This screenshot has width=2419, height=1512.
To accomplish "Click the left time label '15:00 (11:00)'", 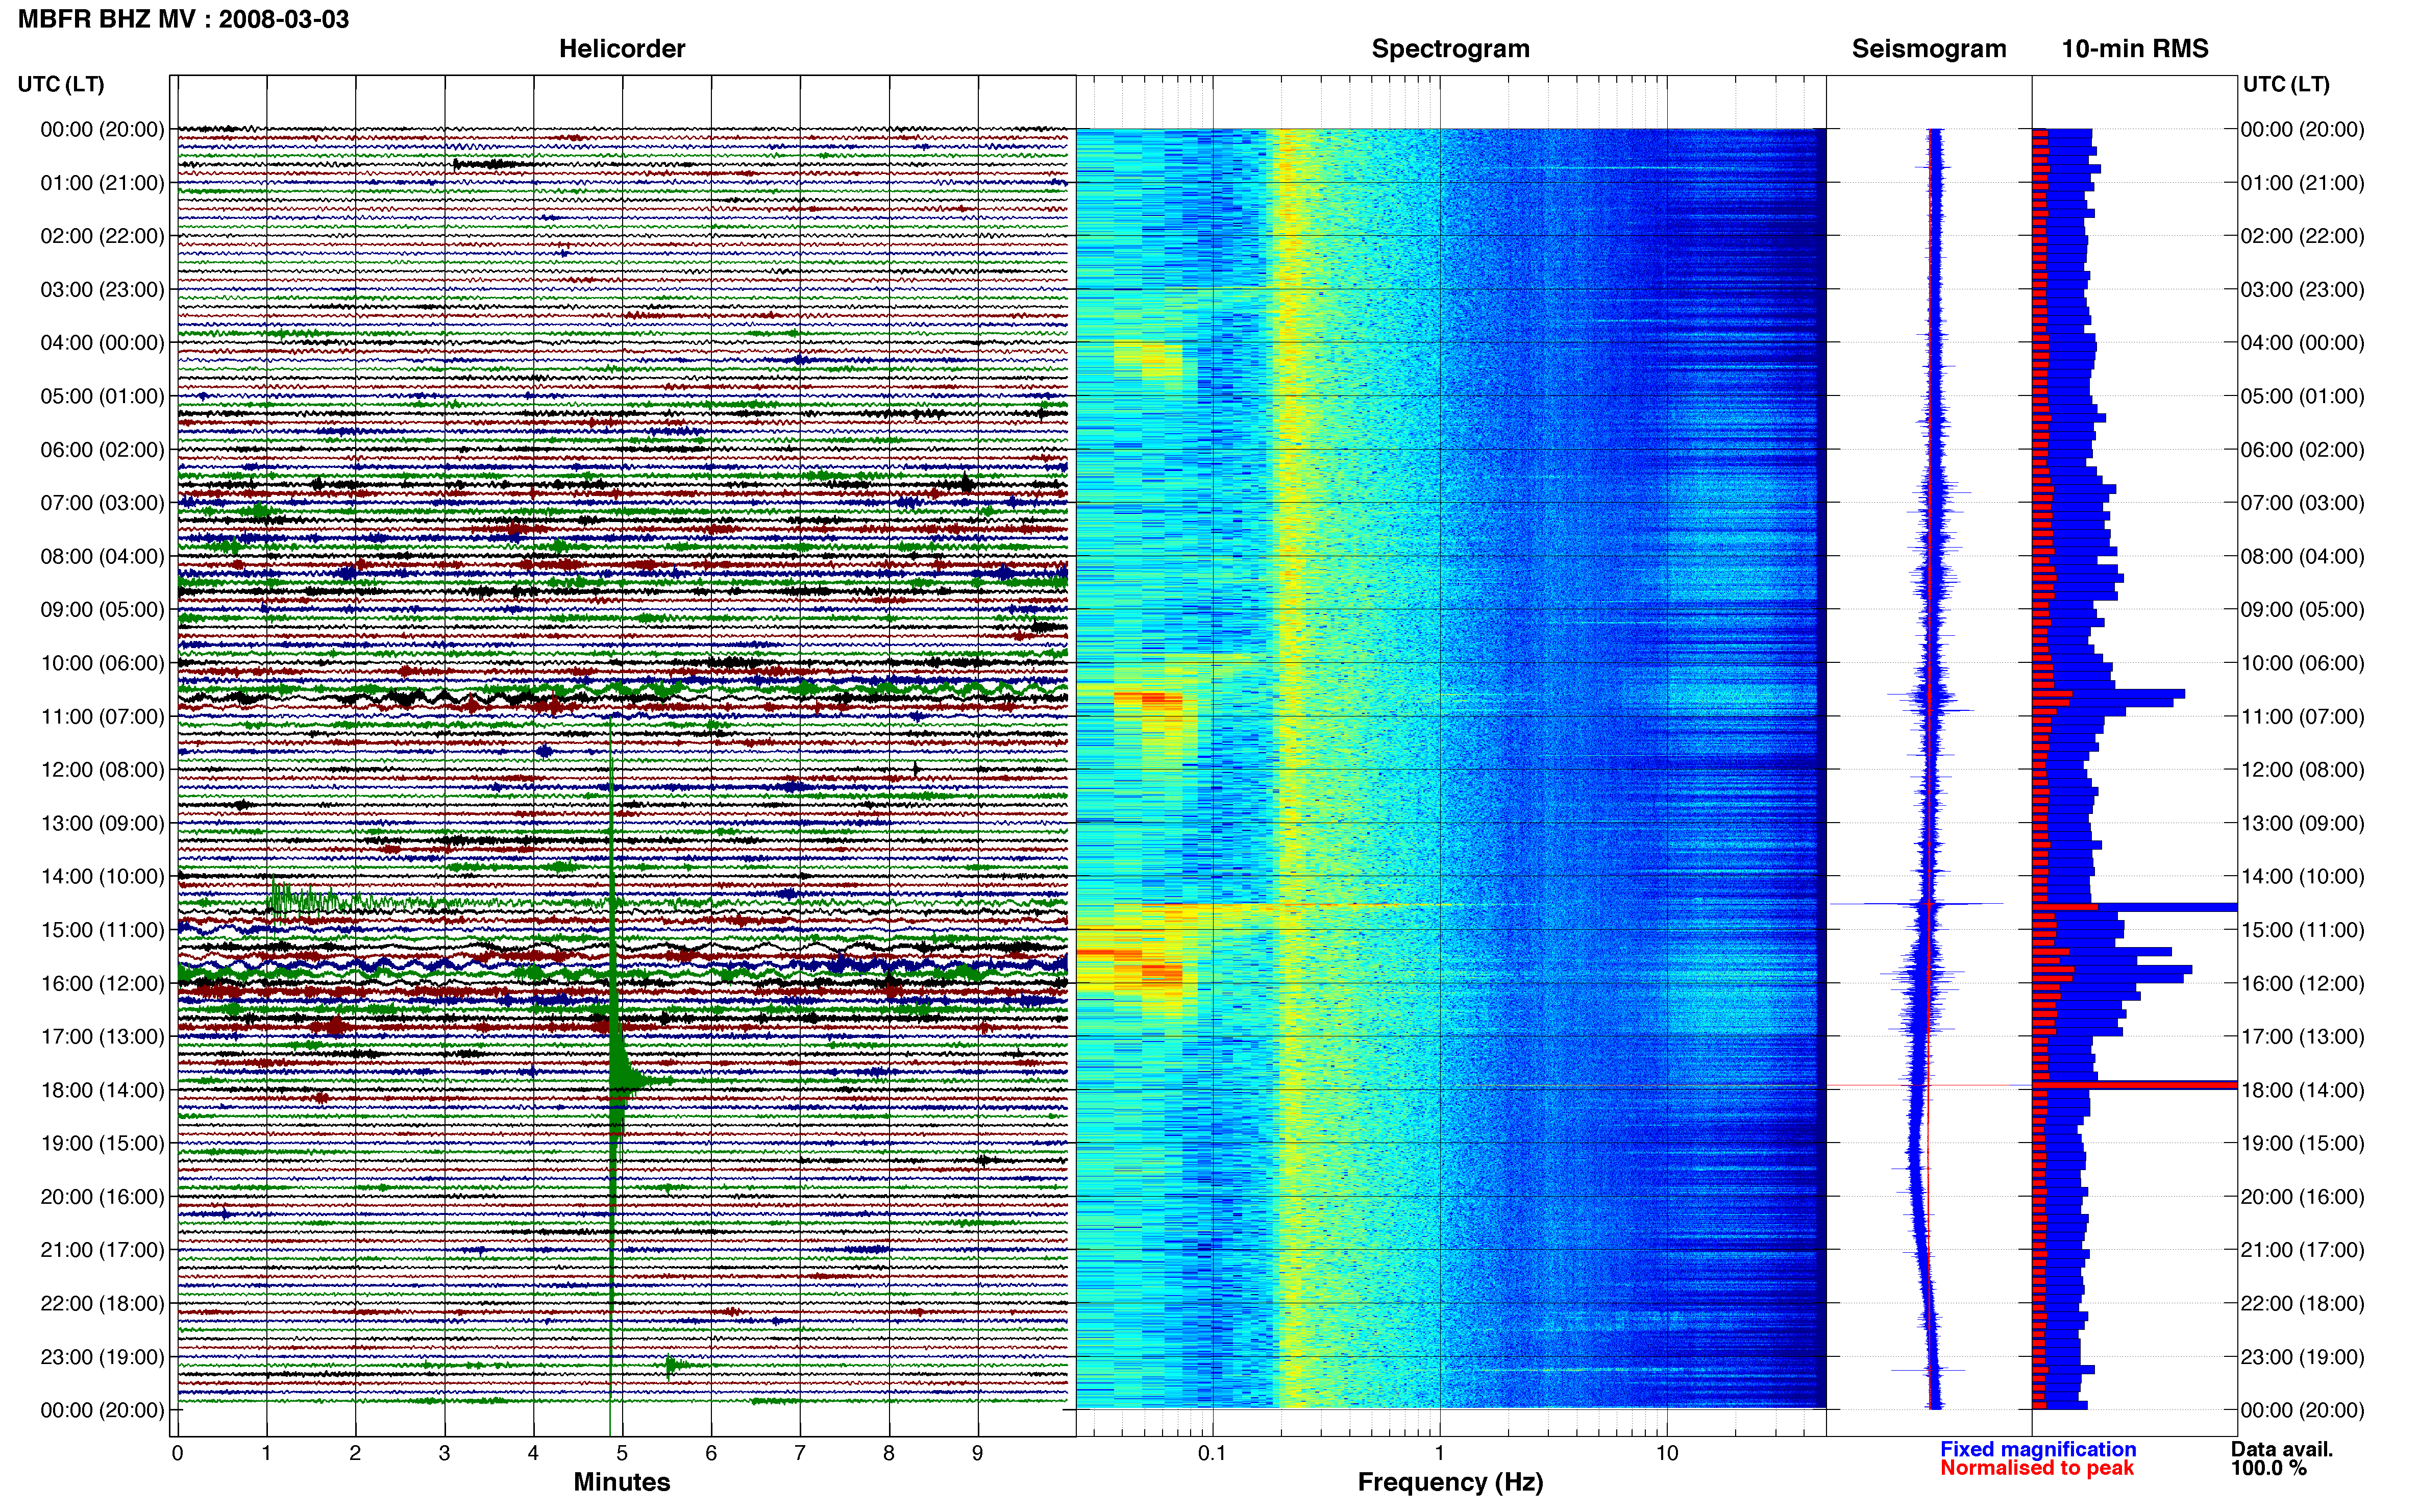I will click(102, 930).
